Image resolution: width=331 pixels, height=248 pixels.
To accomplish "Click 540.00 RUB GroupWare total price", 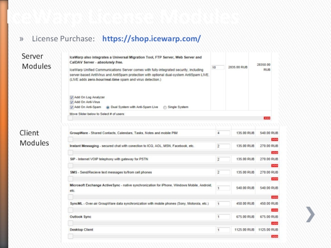I will pyautogui.click(x=269, y=133).
